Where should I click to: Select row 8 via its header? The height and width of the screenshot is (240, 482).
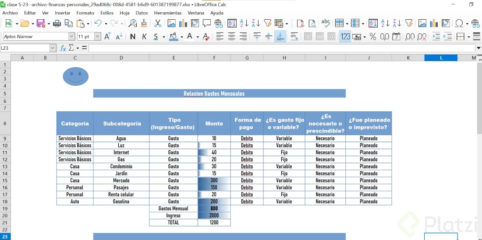point(5,124)
